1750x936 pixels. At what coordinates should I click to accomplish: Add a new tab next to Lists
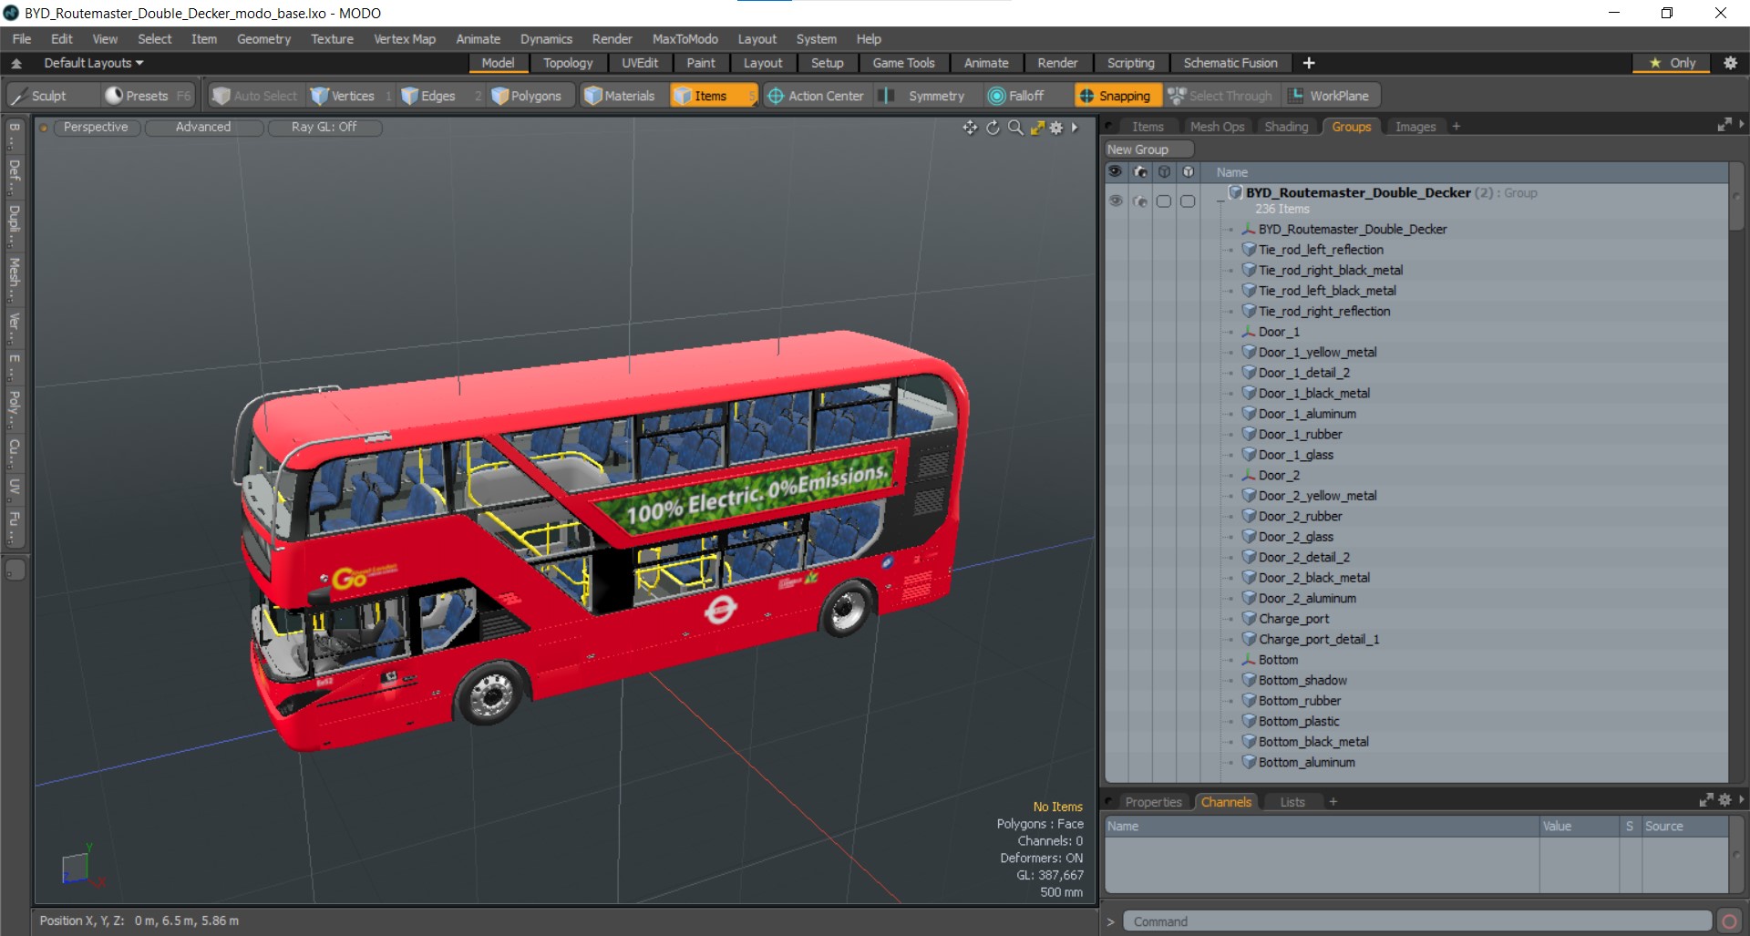point(1333,802)
